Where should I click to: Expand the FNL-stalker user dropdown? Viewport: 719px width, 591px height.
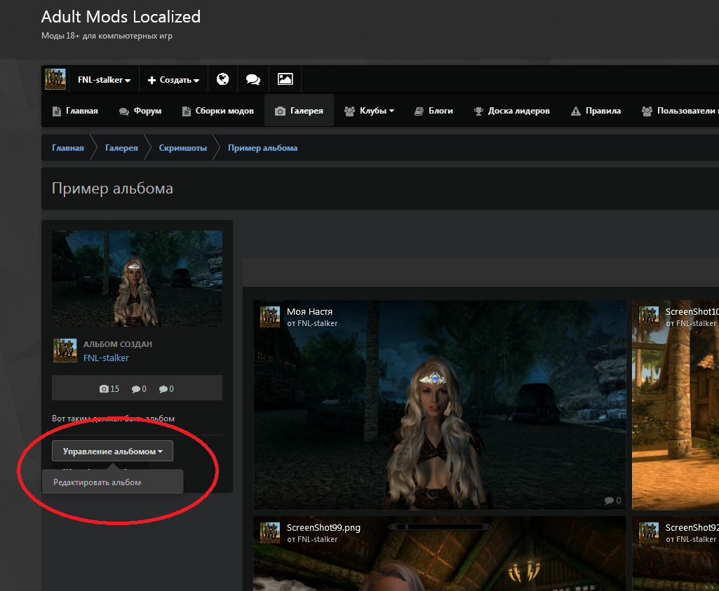click(x=104, y=80)
